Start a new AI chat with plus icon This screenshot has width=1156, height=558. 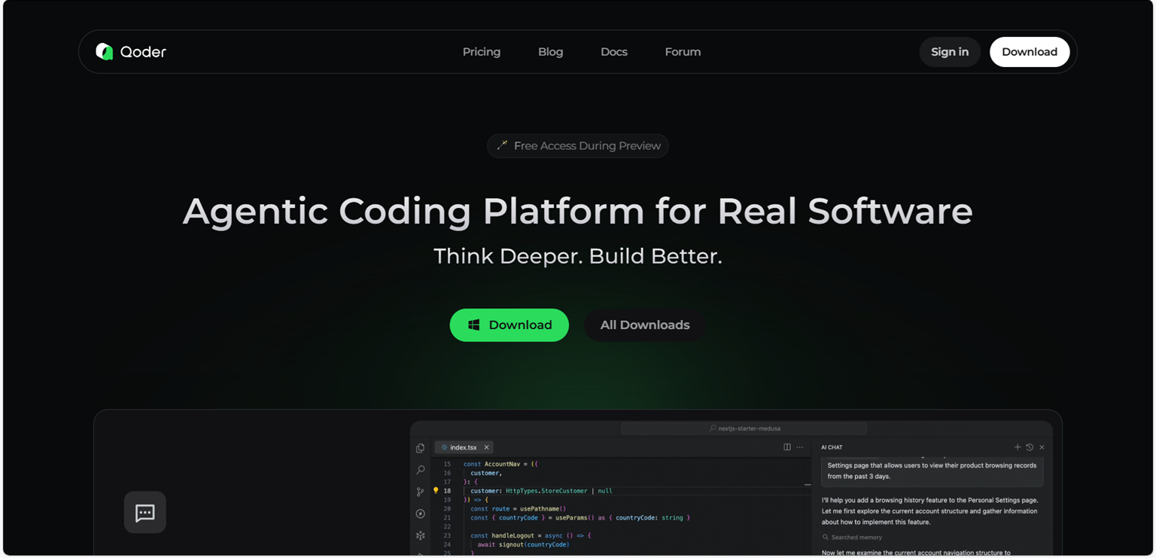tap(1018, 447)
